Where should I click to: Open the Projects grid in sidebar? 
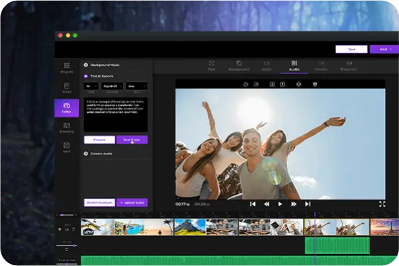pyautogui.click(x=67, y=68)
